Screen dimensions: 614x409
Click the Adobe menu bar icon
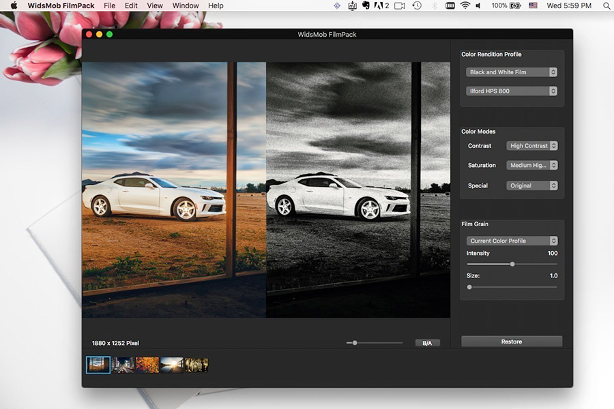point(381,5)
